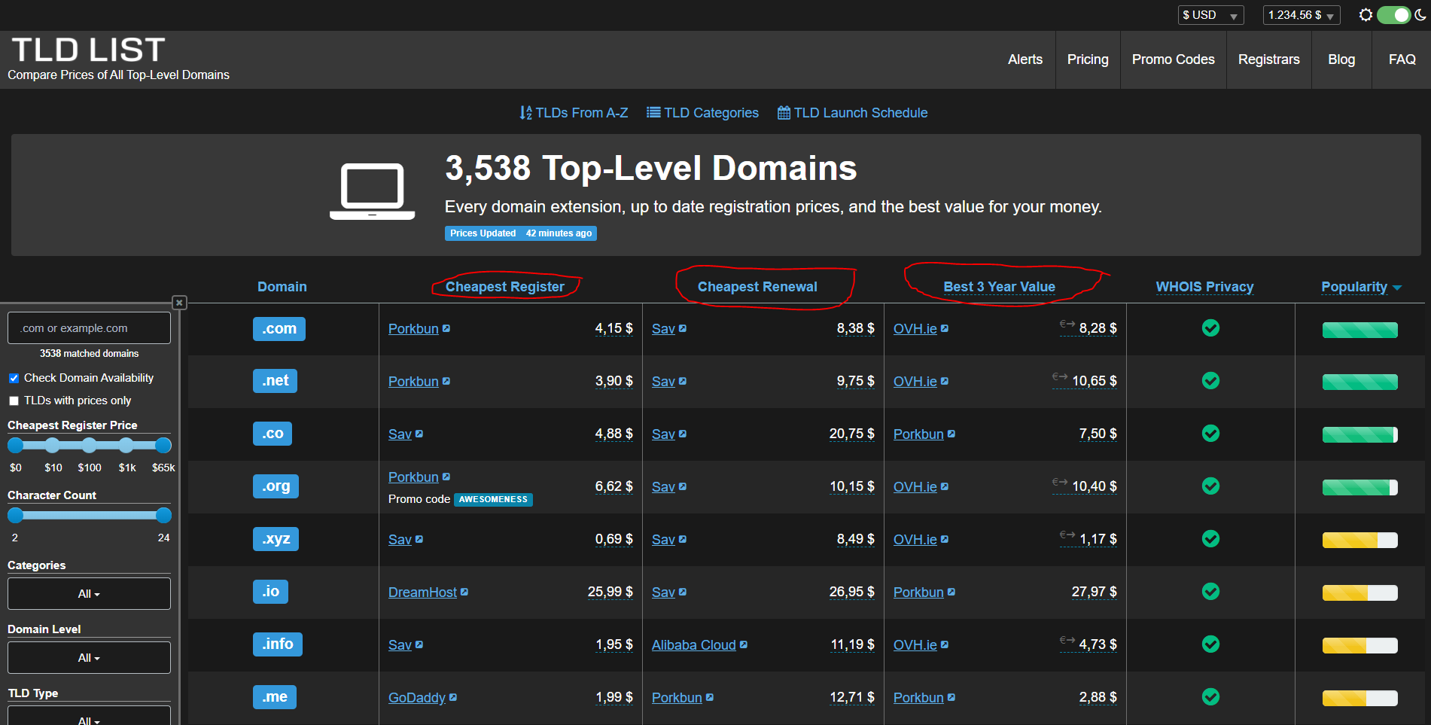The image size is (1431, 725).
Task: Click the currency conversion icon in .com 3 year value
Action: pyautogui.click(x=1067, y=324)
